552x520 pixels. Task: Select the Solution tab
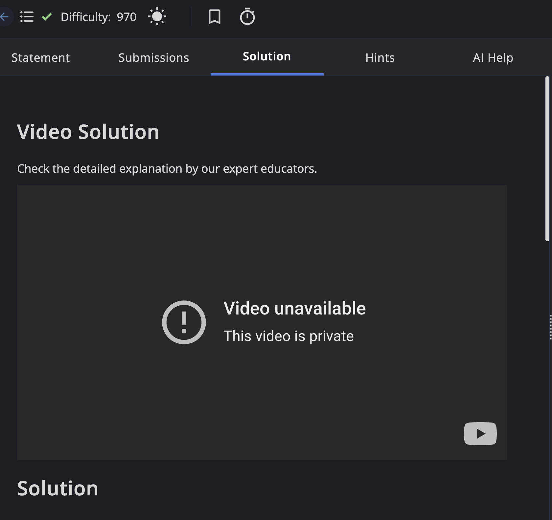(267, 56)
